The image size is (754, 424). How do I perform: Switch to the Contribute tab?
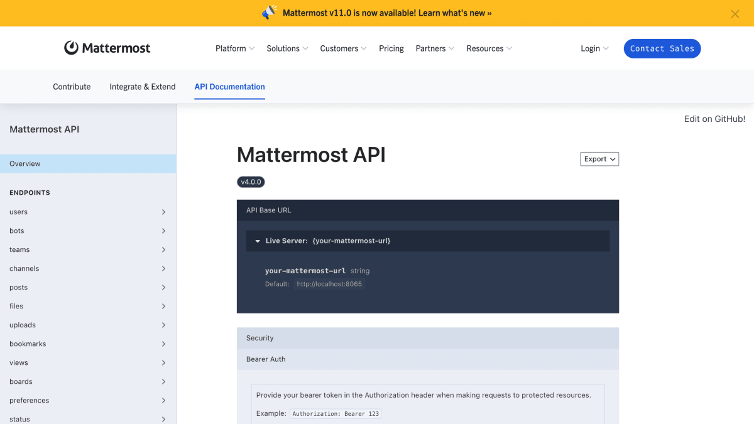pyautogui.click(x=72, y=87)
